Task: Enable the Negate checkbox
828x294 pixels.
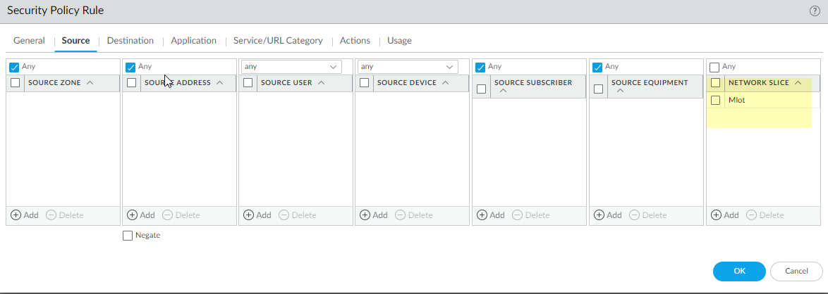Action: (x=128, y=236)
